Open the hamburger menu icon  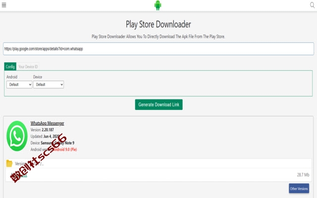click(x=4, y=5)
